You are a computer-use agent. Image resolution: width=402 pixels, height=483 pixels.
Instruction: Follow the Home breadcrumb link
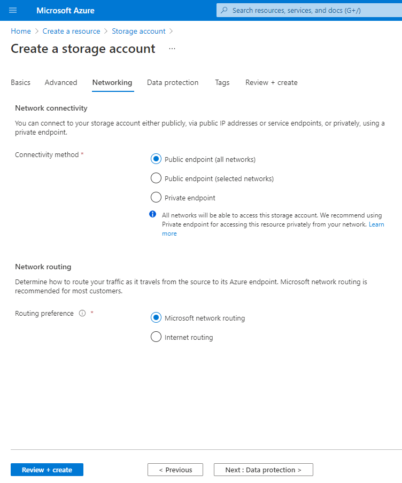(21, 32)
